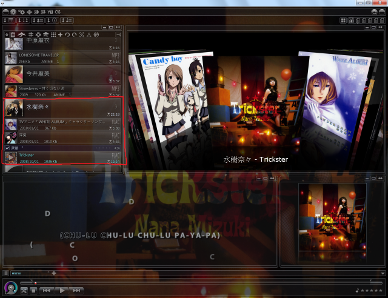Open the playlist sort up-down arrow dropdown
Image resolution: width=388 pixels, height=298 pixels.
(x=7, y=35)
